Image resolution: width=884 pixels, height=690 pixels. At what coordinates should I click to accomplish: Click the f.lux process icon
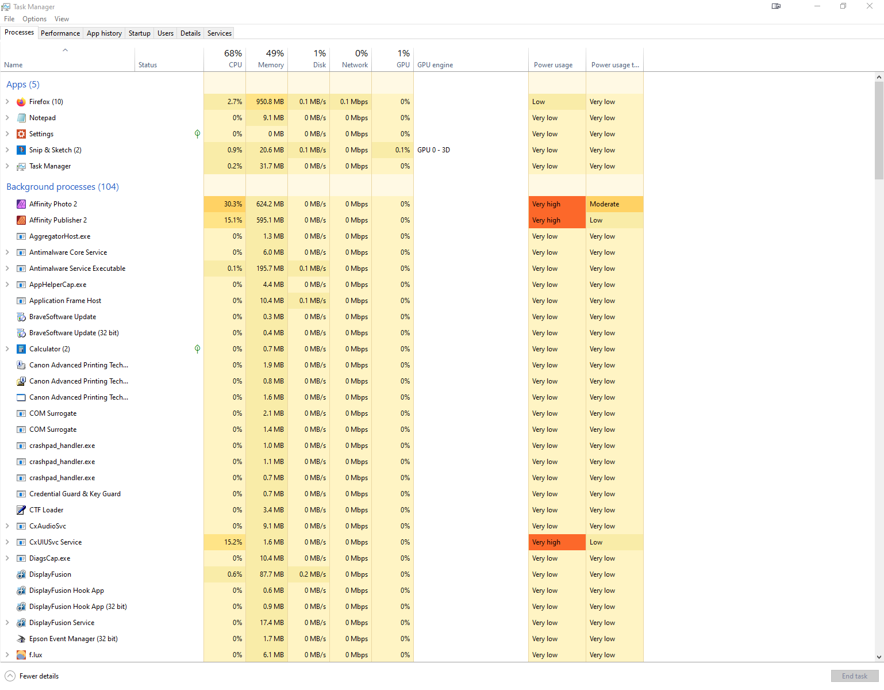(21, 654)
